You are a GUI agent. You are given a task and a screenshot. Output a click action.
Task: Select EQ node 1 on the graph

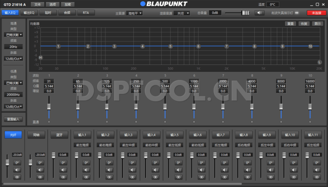coord(58,46)
